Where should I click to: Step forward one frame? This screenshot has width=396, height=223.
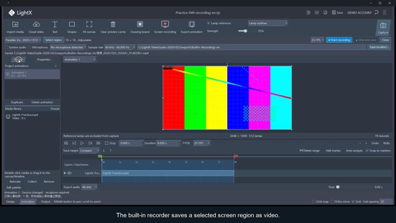coord(90,143)
